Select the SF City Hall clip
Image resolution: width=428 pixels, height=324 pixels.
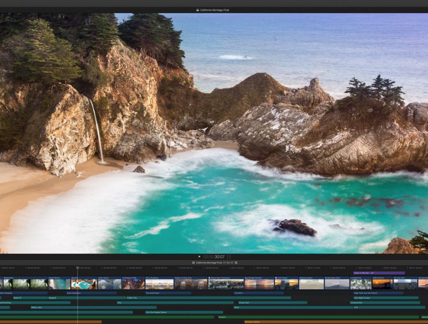tap(405, 284)
